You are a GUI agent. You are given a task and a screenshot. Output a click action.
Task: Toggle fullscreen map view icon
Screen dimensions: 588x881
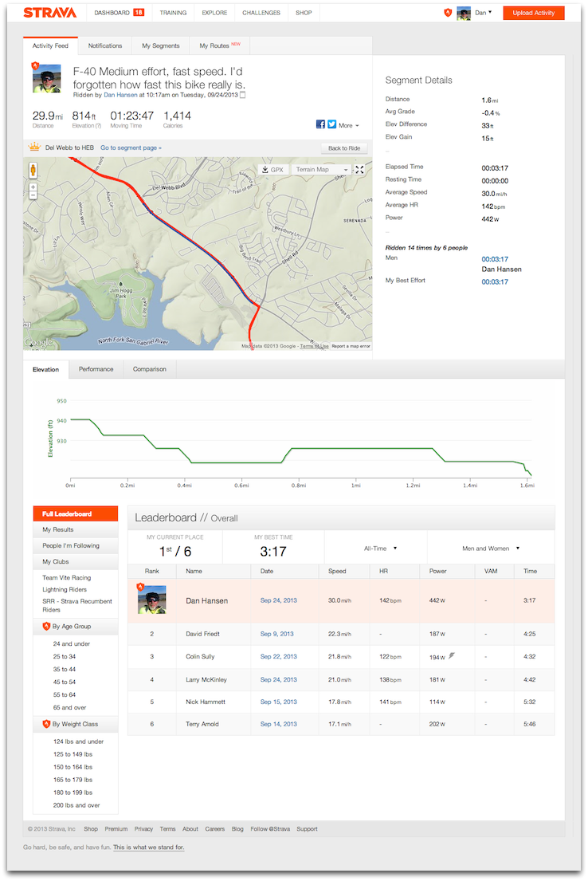(359, 169)
